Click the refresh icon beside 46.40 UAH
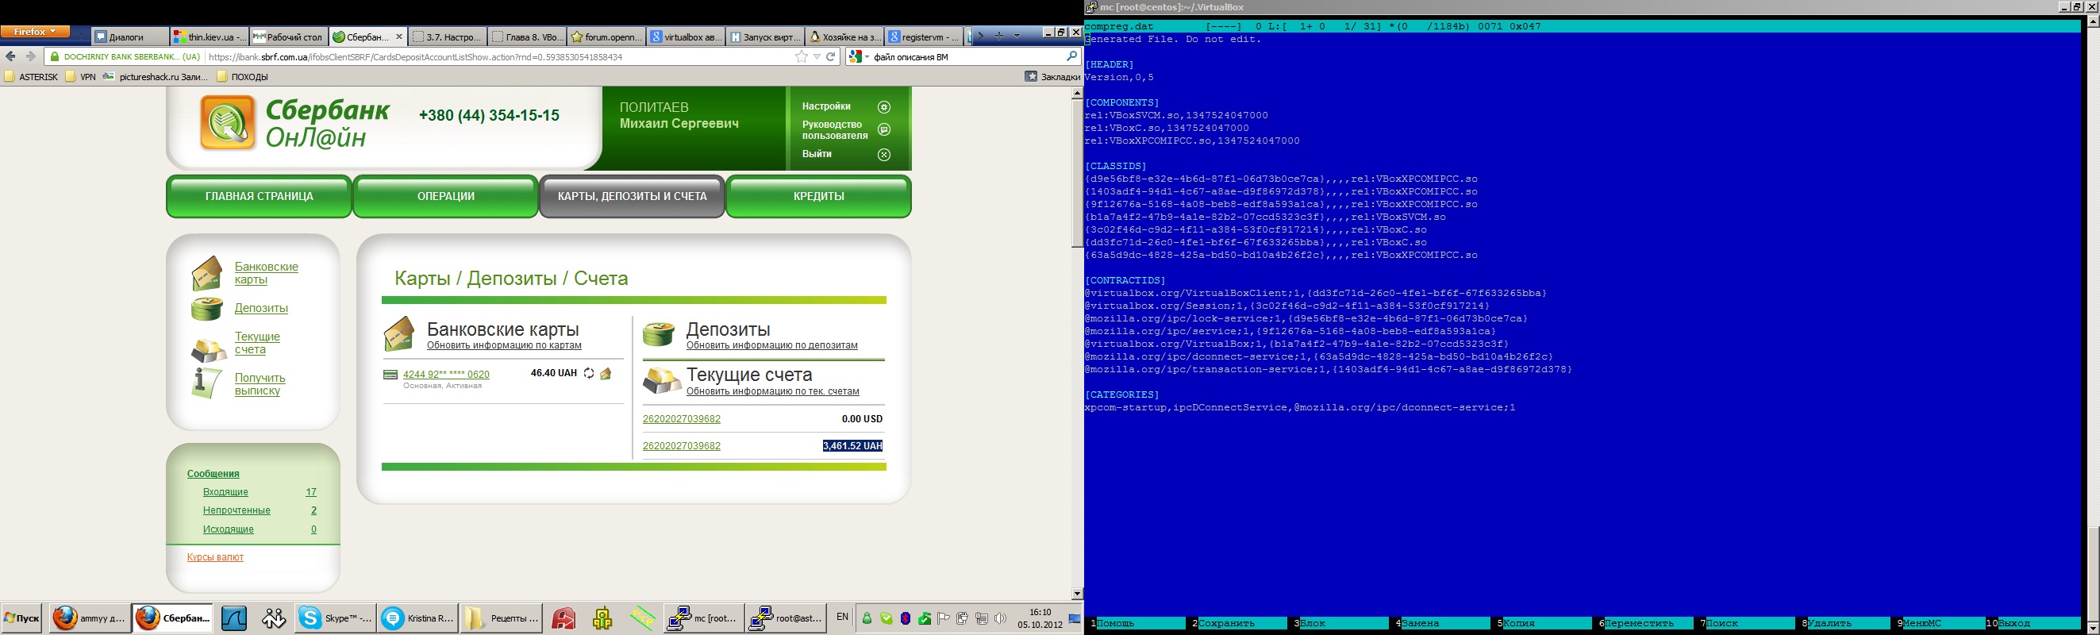 (x=589, y=373)
